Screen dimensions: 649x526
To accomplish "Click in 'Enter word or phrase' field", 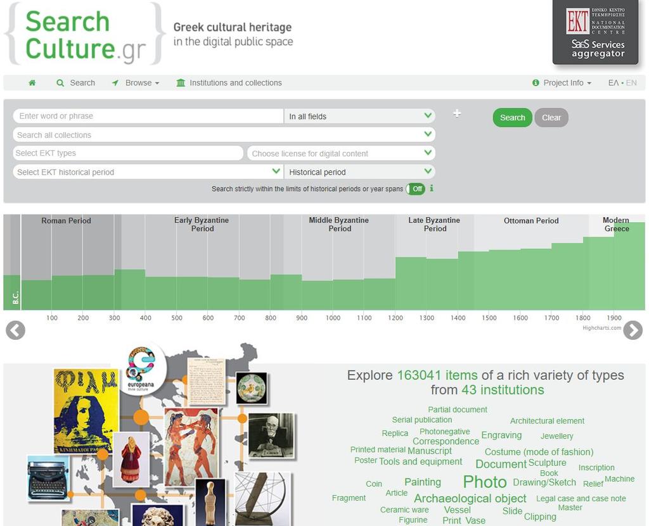I will pyautogui.click(x=148, y=116).
